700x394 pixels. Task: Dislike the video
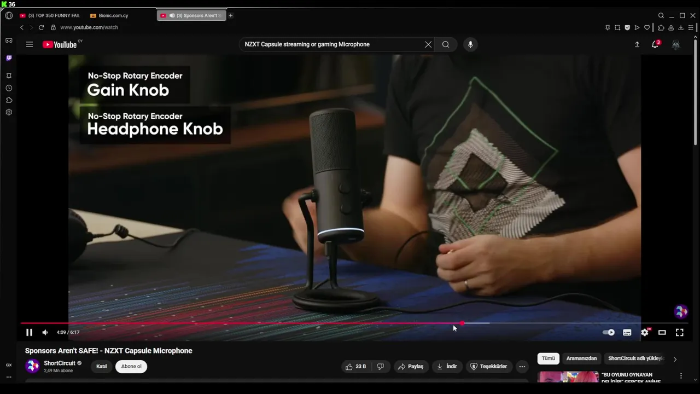click(381, 367)
